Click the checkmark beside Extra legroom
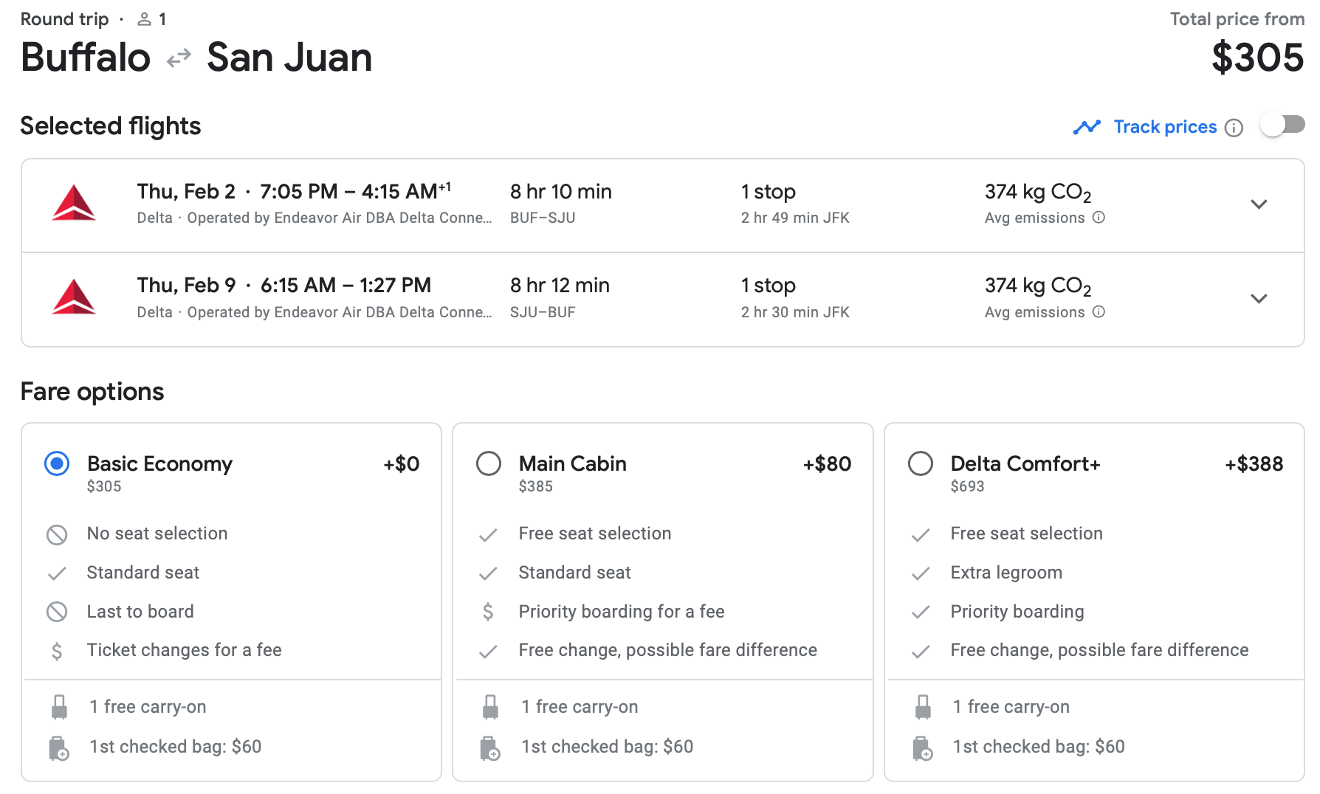1320x794 pixels. (x=921, y=573)
